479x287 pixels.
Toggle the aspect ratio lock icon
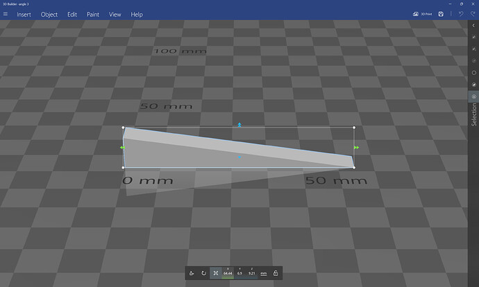coord(276,273)
